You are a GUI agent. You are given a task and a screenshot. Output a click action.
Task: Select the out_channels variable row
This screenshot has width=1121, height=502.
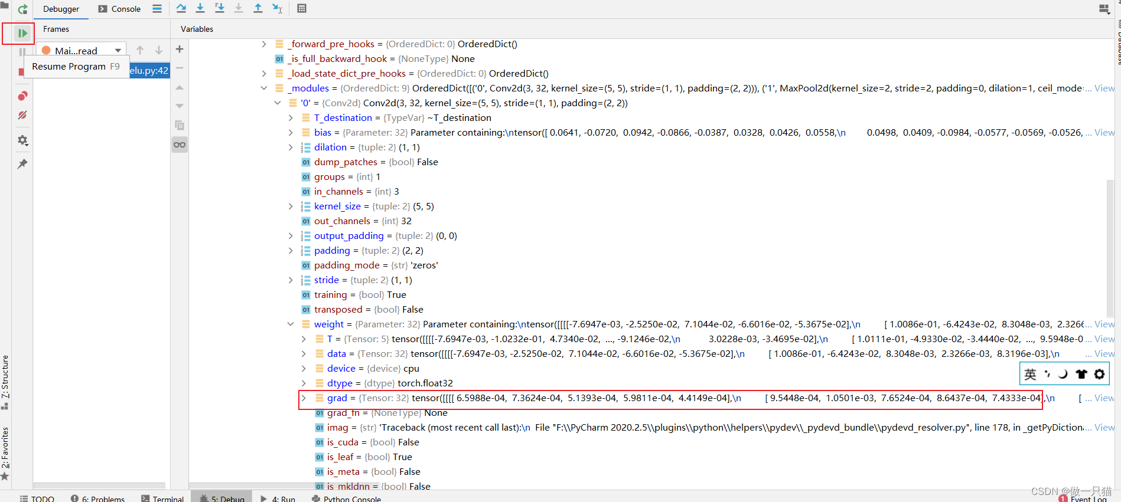(651, 221)
